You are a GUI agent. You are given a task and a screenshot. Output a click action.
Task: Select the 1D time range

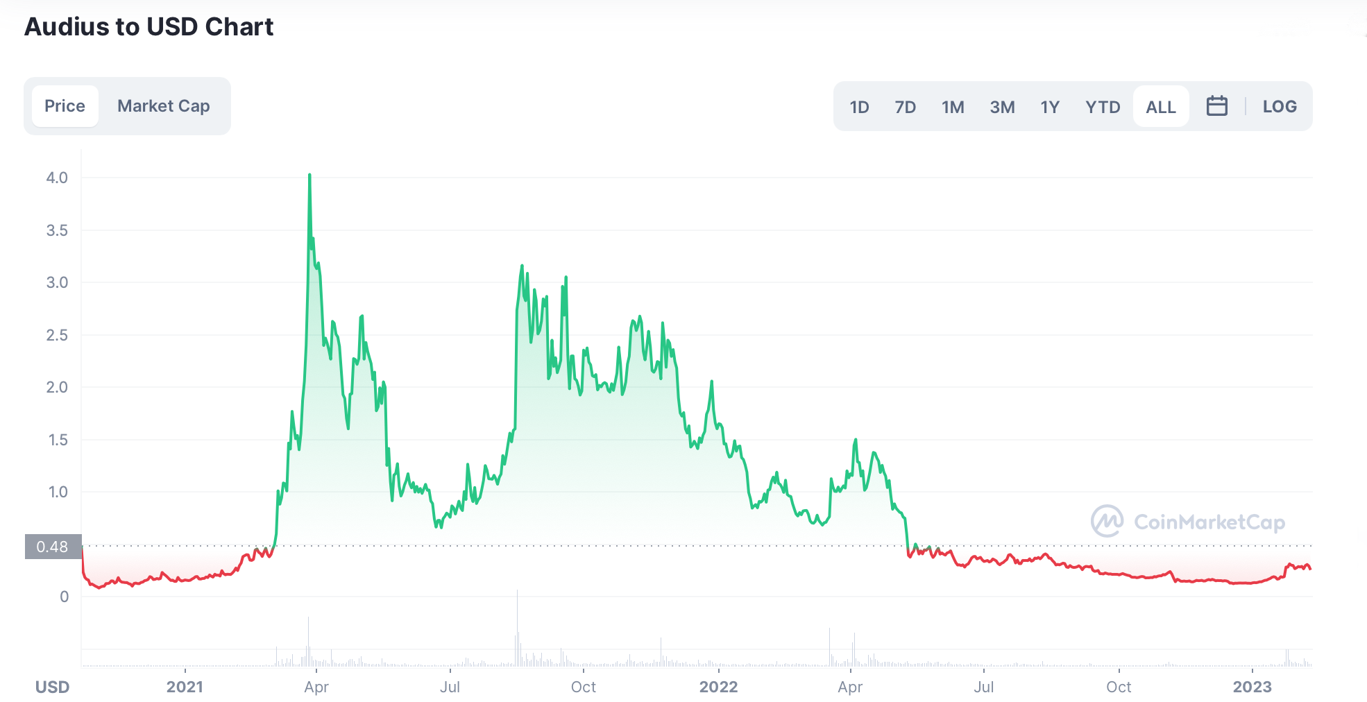point(859,107)
